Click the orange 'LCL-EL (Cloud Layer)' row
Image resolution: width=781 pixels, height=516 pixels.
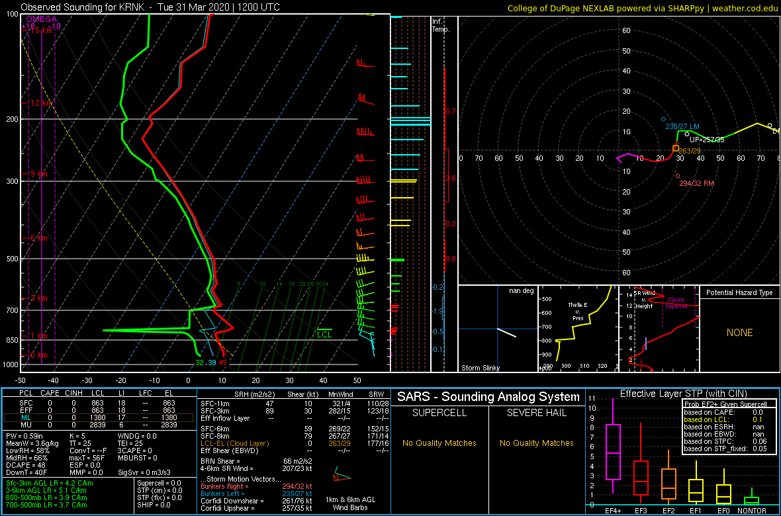pos(295,443)
